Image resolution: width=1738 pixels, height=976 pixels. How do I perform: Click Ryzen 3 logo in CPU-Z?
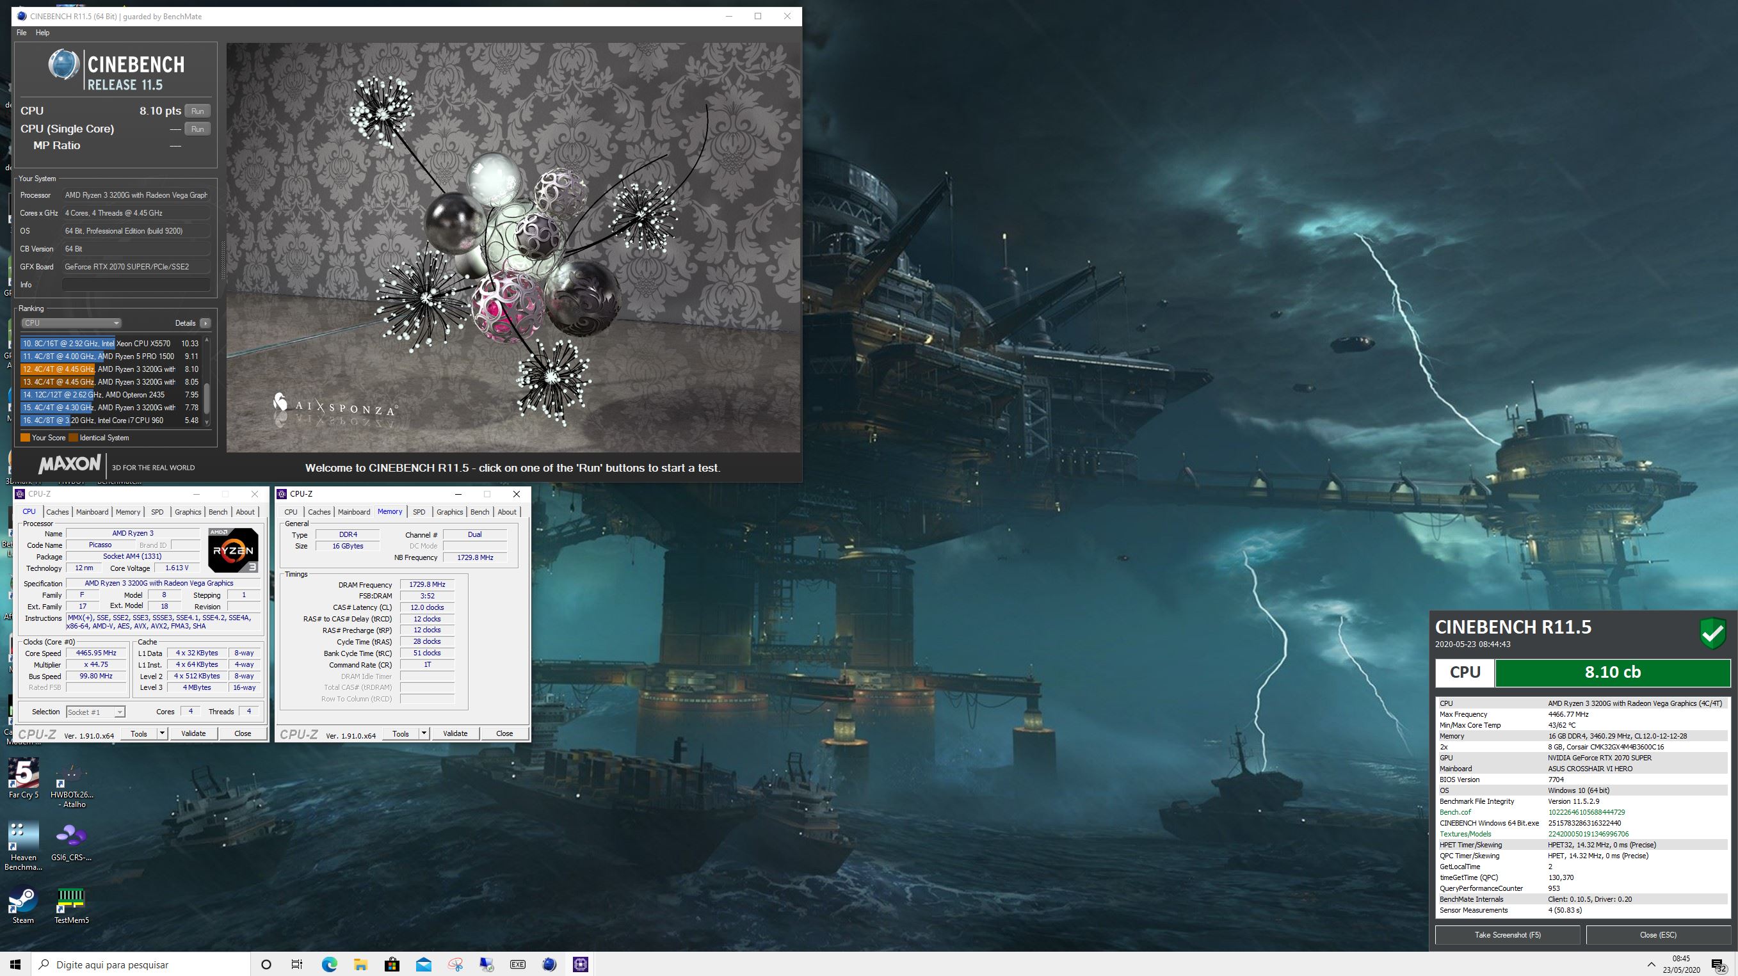[233, 550]
